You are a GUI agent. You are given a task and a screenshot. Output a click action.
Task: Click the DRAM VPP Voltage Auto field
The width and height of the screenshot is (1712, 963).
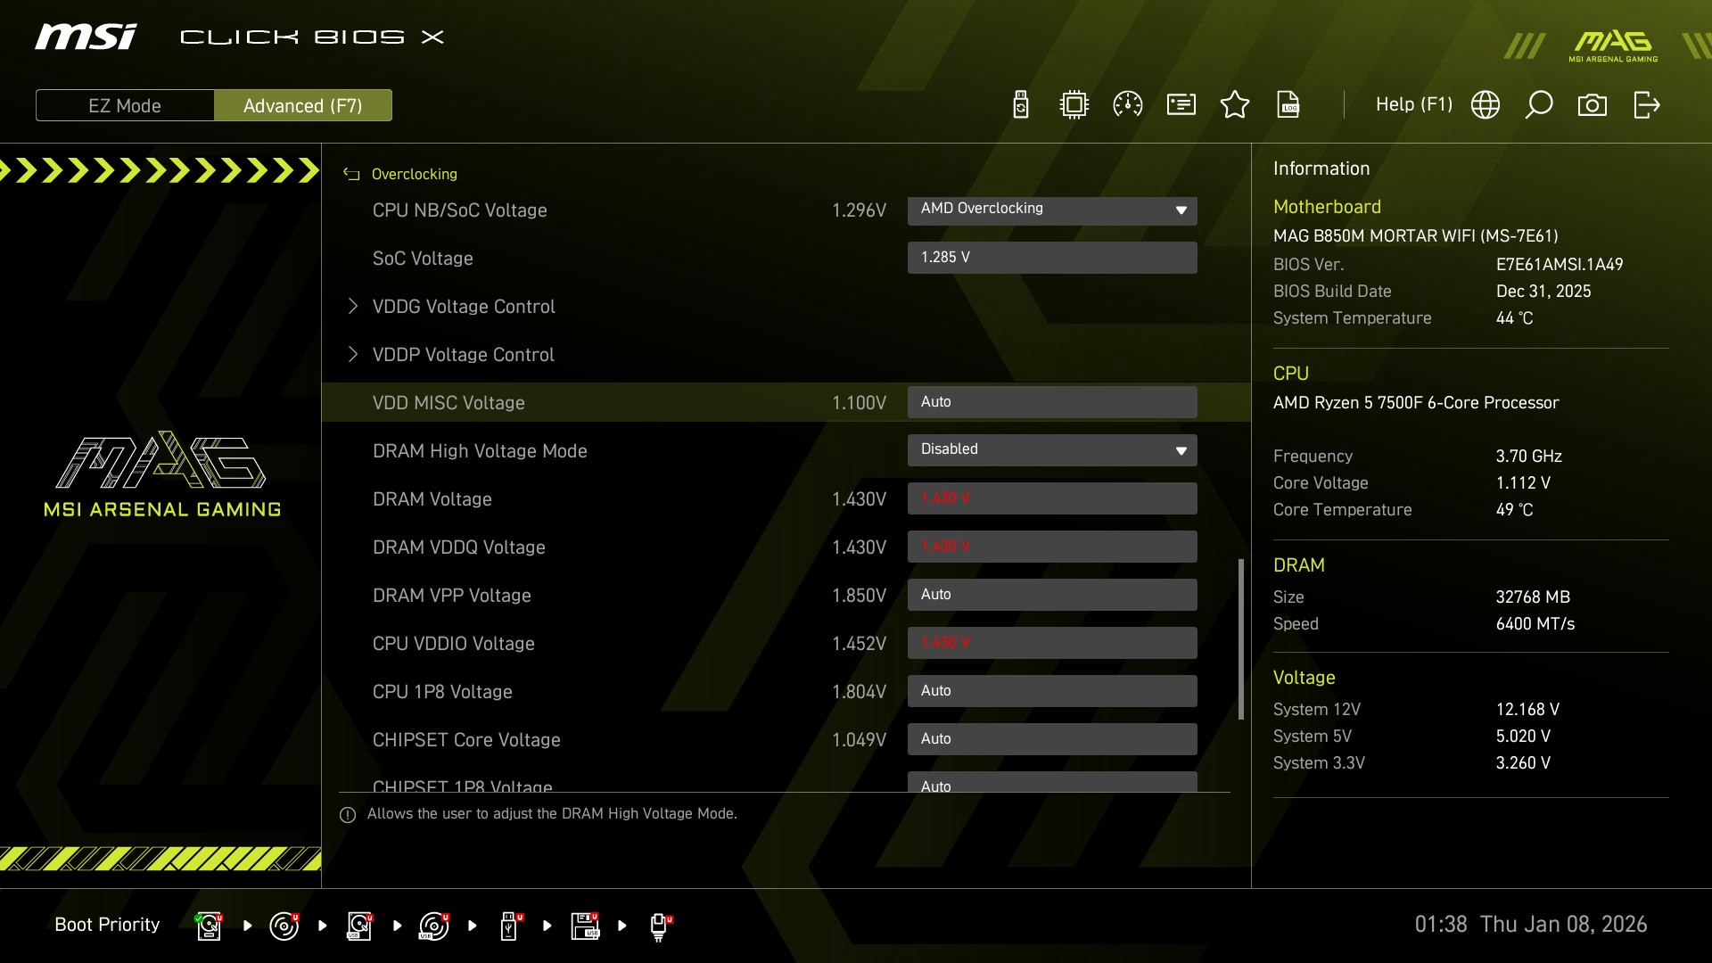click(1052, 595)
